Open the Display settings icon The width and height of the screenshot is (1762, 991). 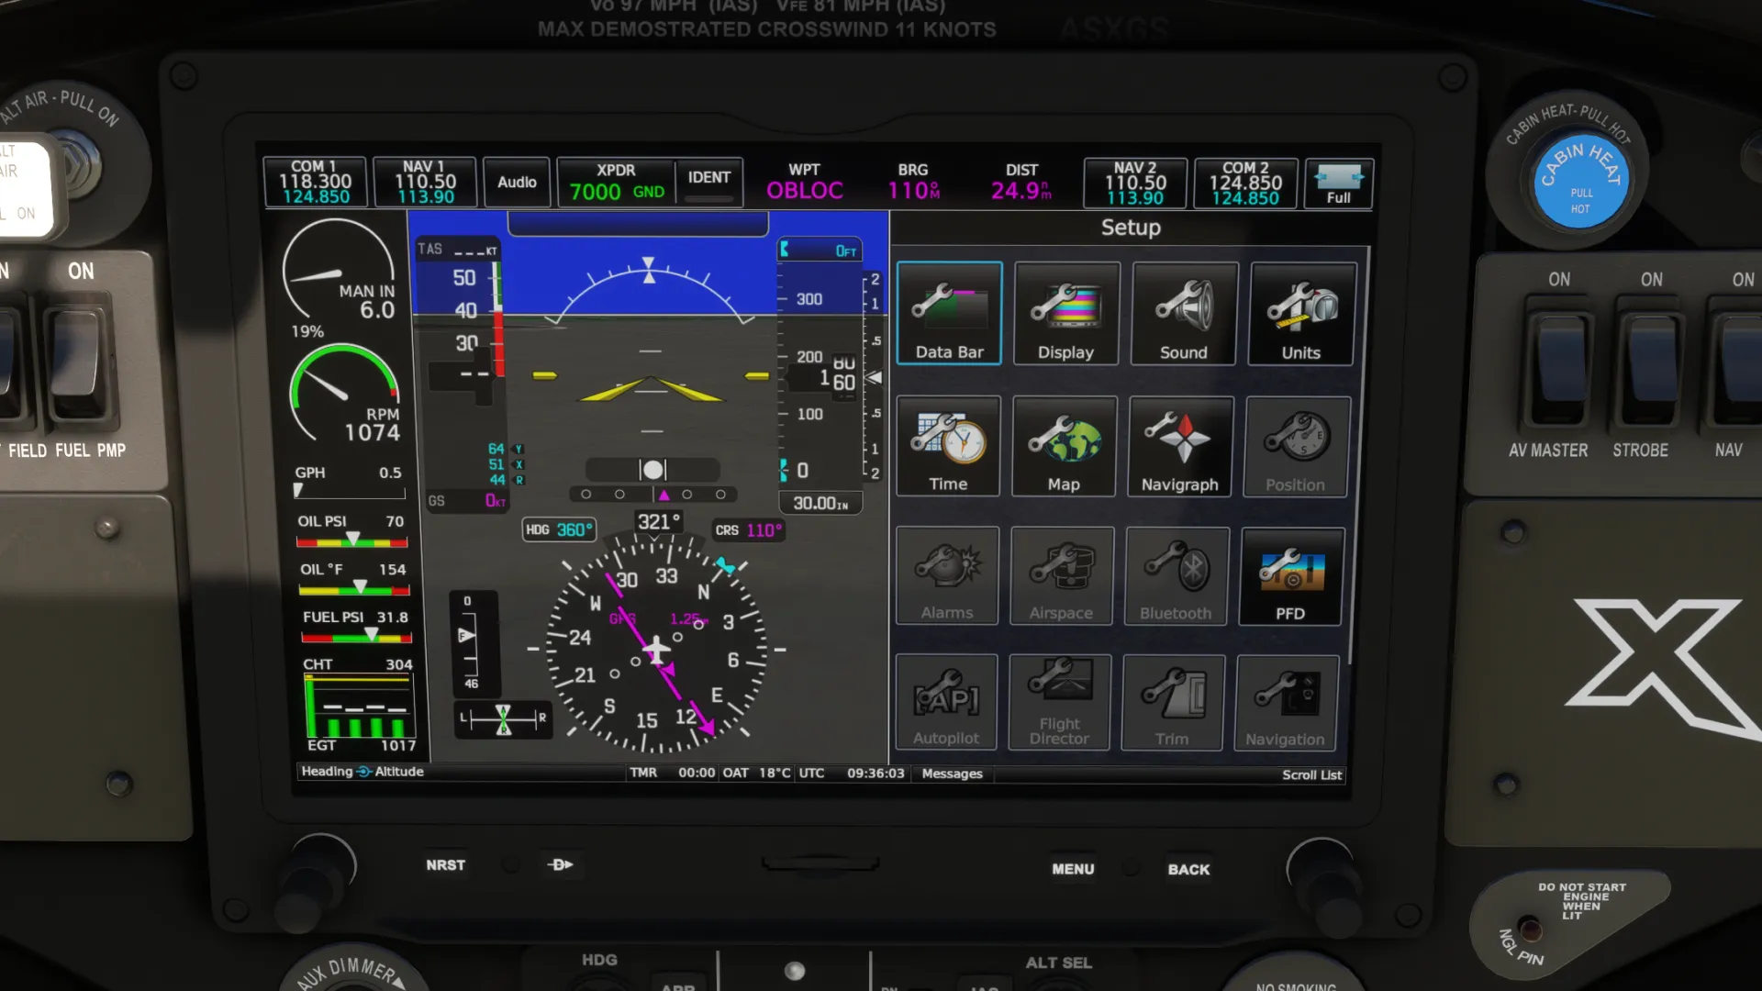coord(1065,314)
